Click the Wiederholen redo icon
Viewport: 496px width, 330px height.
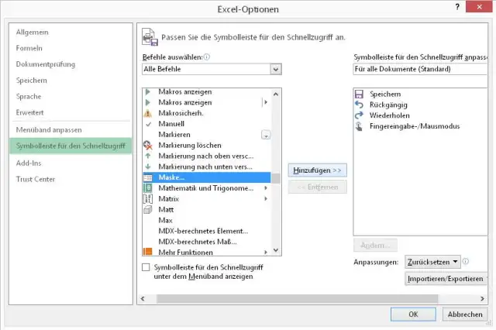click(x=360, y=115)
